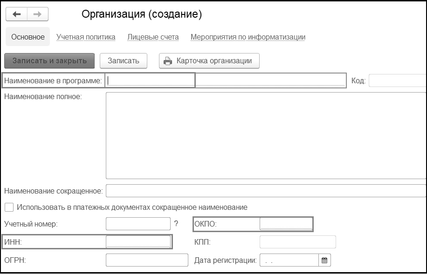The height and width of the screenshot is (274, 427).
Task: Switch to the Основное tab
Action: [28, 37]
